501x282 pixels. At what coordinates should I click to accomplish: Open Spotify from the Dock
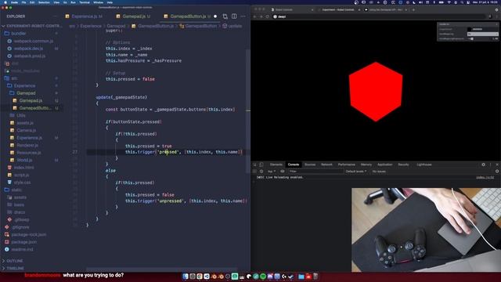pyautogui.click(x=263, y=277)
